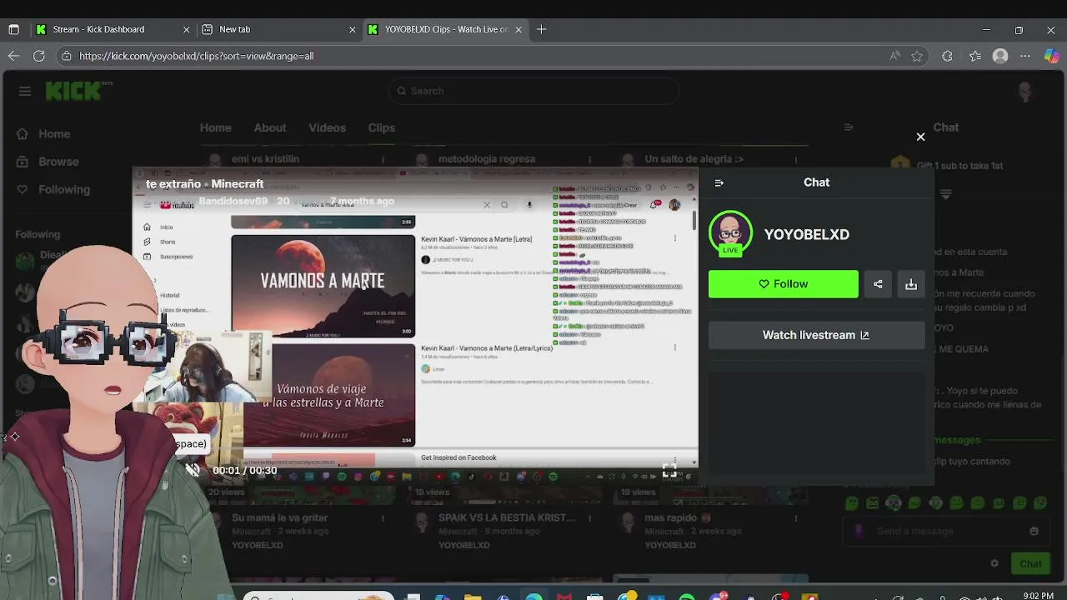
Task: Open the share clip options
Action: pyautogui.click(x=878, y=284)
